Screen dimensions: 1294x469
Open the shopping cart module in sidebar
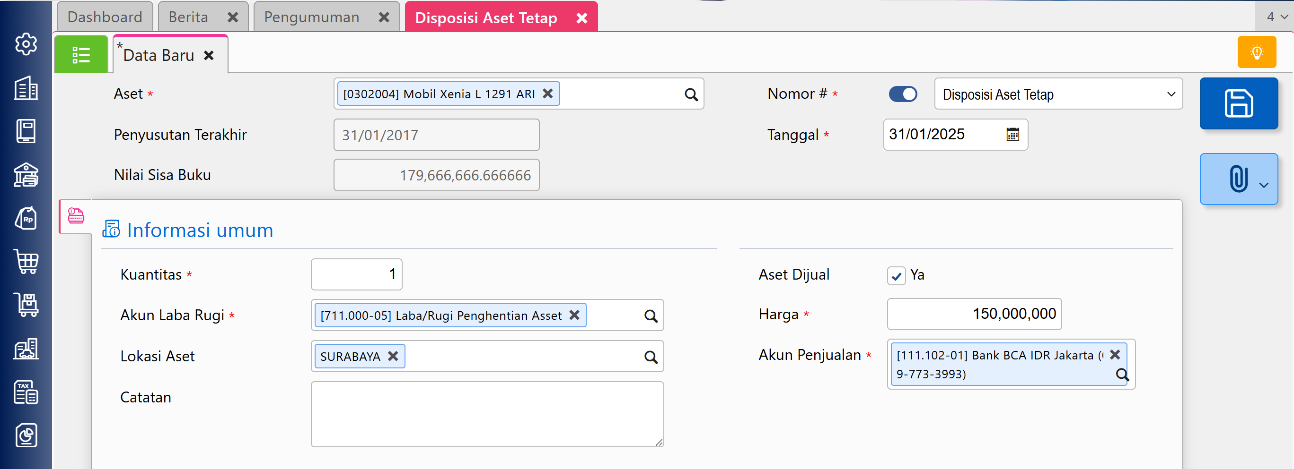(26, 261)
